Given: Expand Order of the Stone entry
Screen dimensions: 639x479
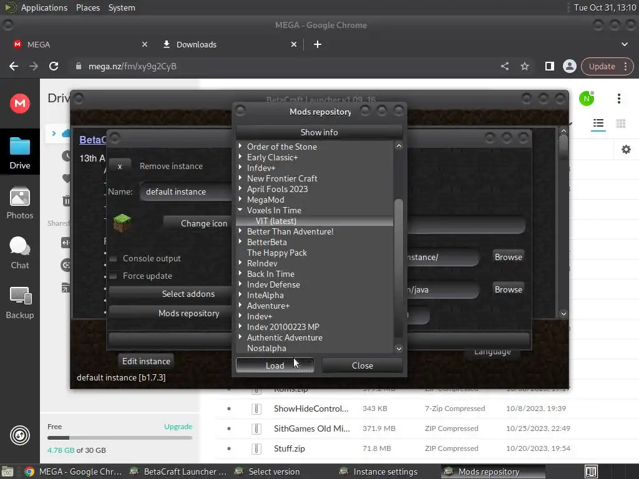Looking at the screenshot, I should pyautogui.click(x=240, y=146).
